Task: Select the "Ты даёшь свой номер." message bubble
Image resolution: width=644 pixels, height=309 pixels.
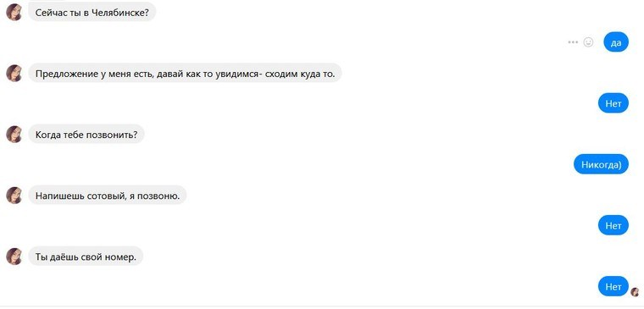Action: (86, 256)
